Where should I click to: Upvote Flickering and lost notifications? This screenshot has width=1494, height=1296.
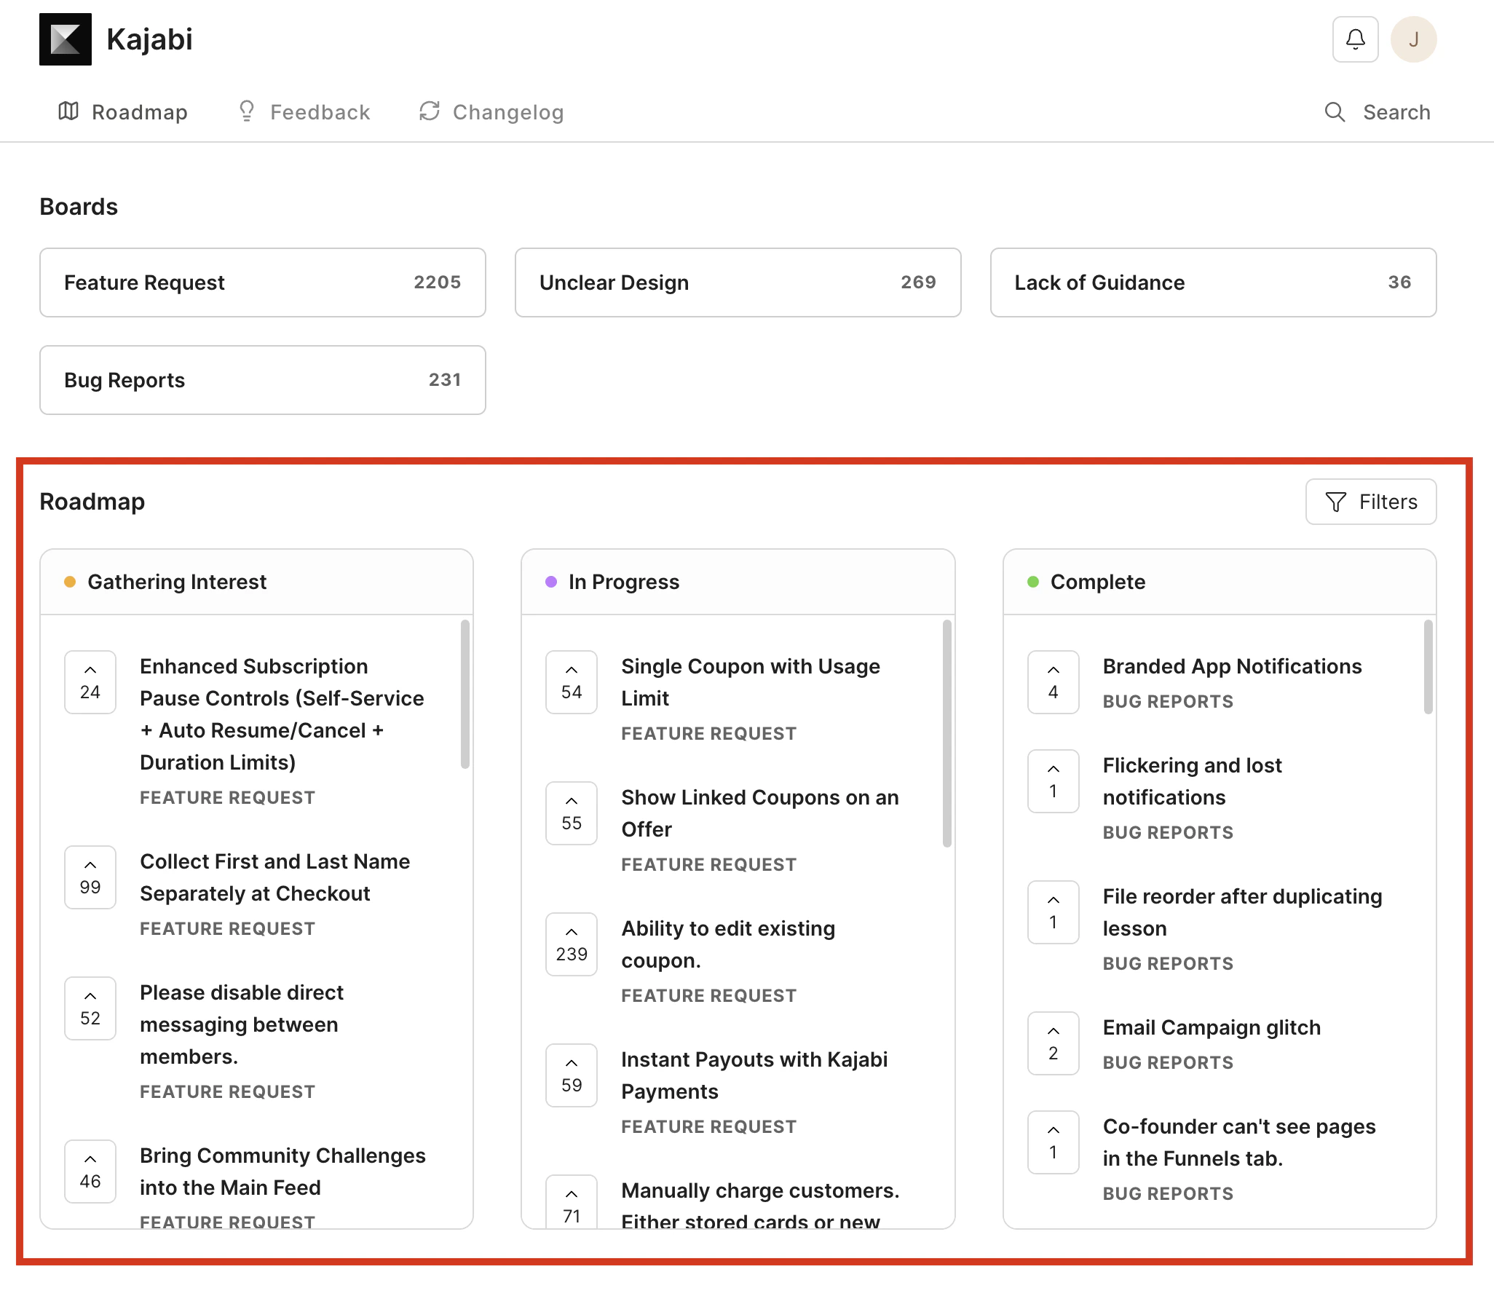coord(1053,781)
